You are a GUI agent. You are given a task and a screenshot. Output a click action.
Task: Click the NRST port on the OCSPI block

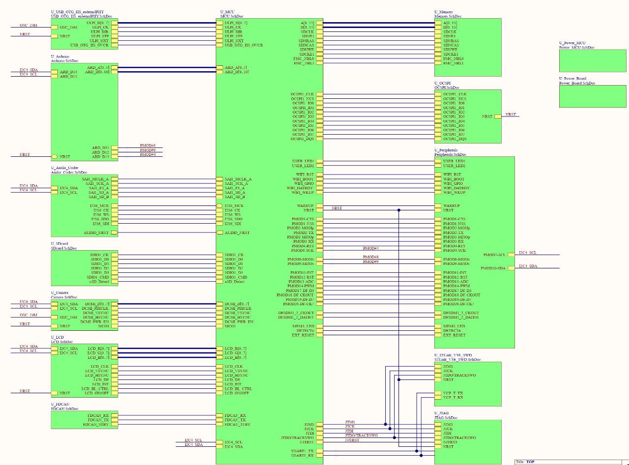coord(491,116)
